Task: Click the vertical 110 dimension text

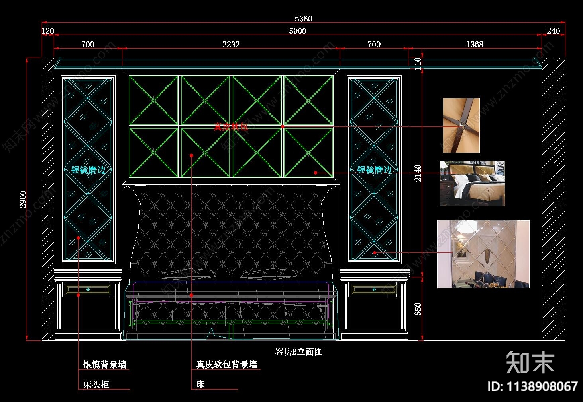Action: tap(418, 64)
